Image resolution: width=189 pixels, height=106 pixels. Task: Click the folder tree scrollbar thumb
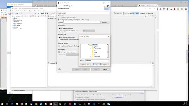(x=107, y=52)
